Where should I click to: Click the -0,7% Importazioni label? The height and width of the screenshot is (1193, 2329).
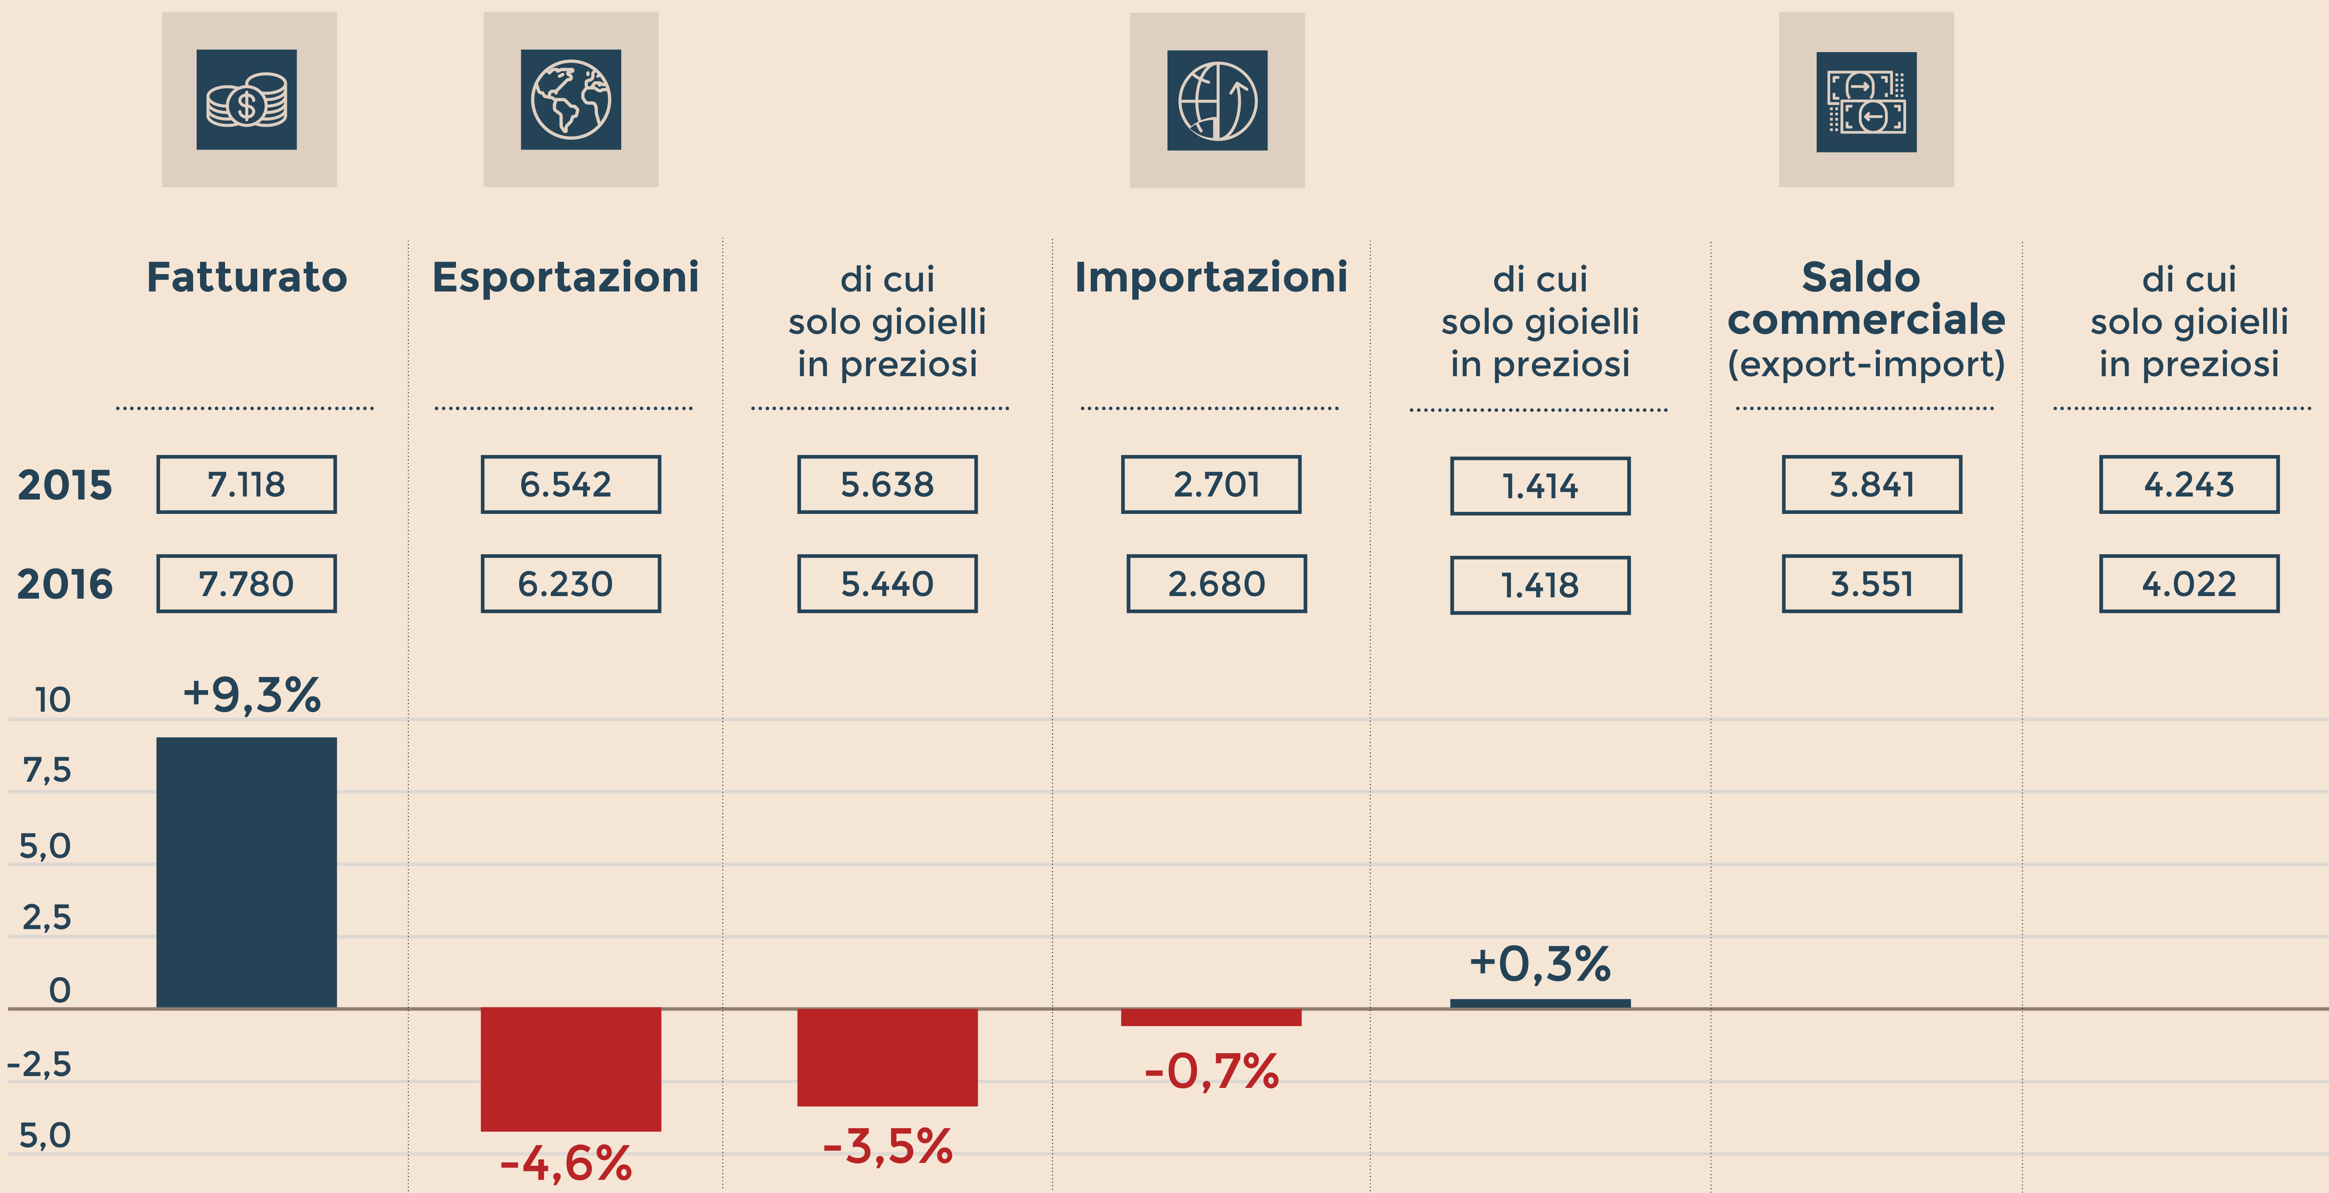pos(1212,1072)
